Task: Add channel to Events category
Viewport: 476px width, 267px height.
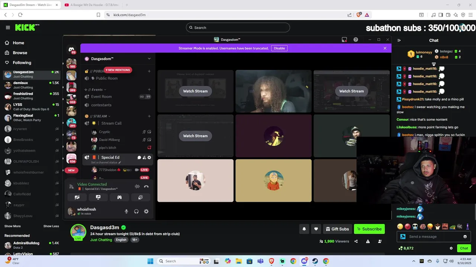Action: pos(149,89)
